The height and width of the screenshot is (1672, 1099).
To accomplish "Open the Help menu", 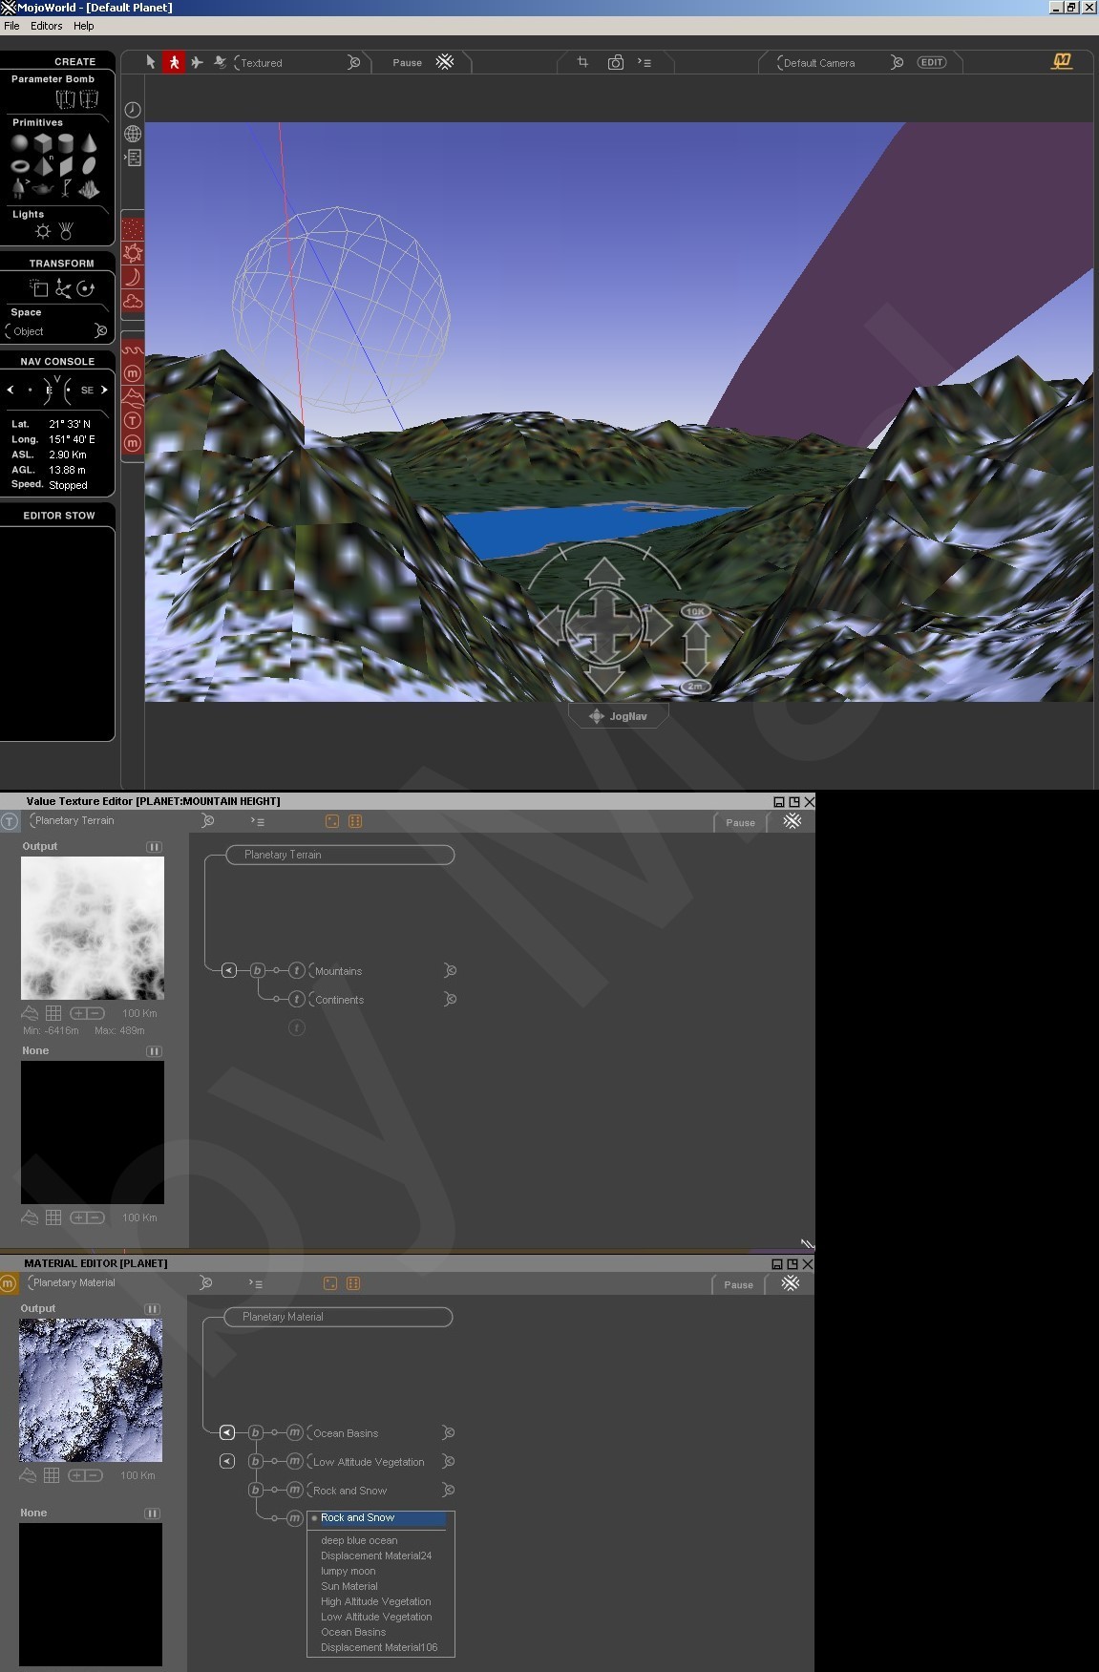I will pyautogui.click(x=84, y=26).
